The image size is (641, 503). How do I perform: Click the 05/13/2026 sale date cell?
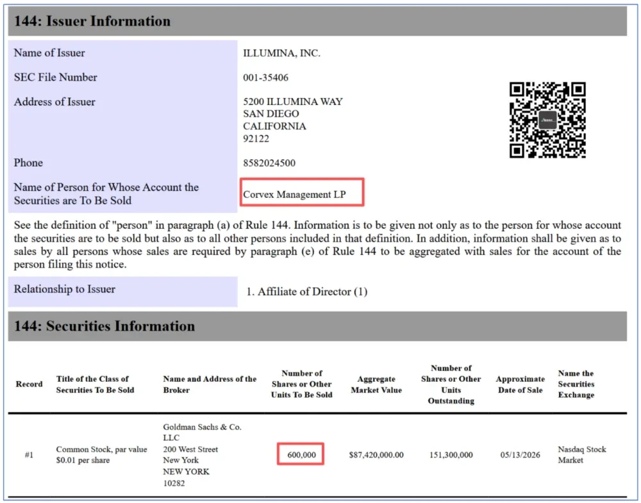(x=520, y=455)
